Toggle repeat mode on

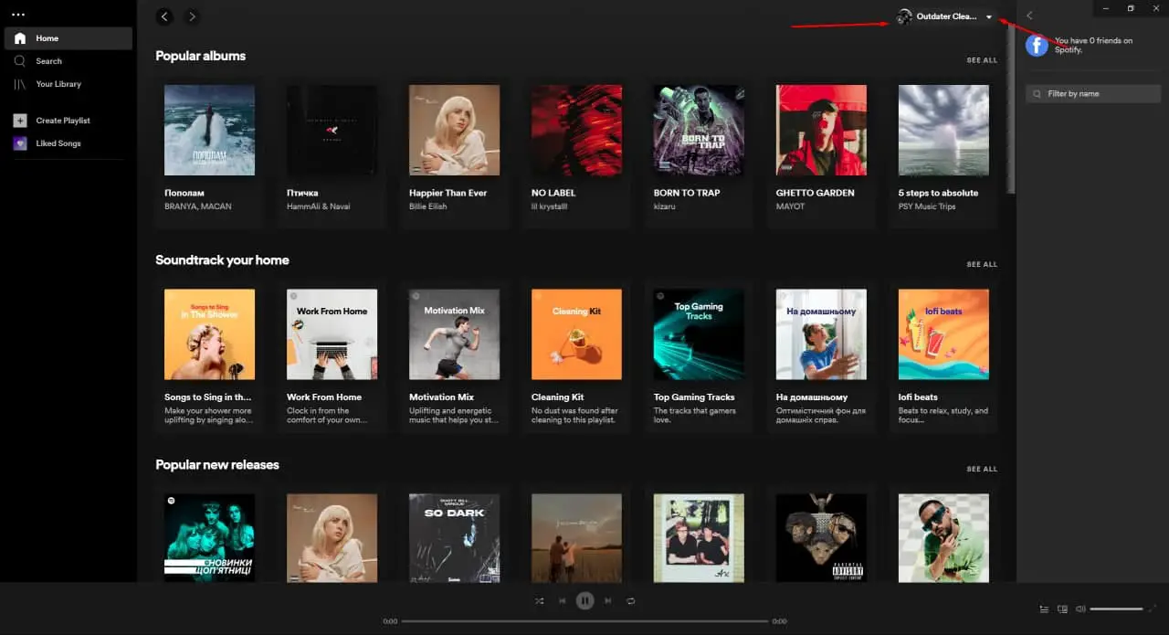pyautogui.click(x=630, y=600)
